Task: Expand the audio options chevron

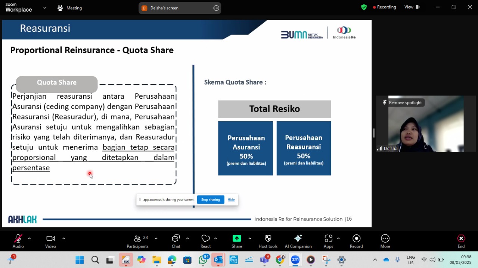Action: tap(29, 238)
